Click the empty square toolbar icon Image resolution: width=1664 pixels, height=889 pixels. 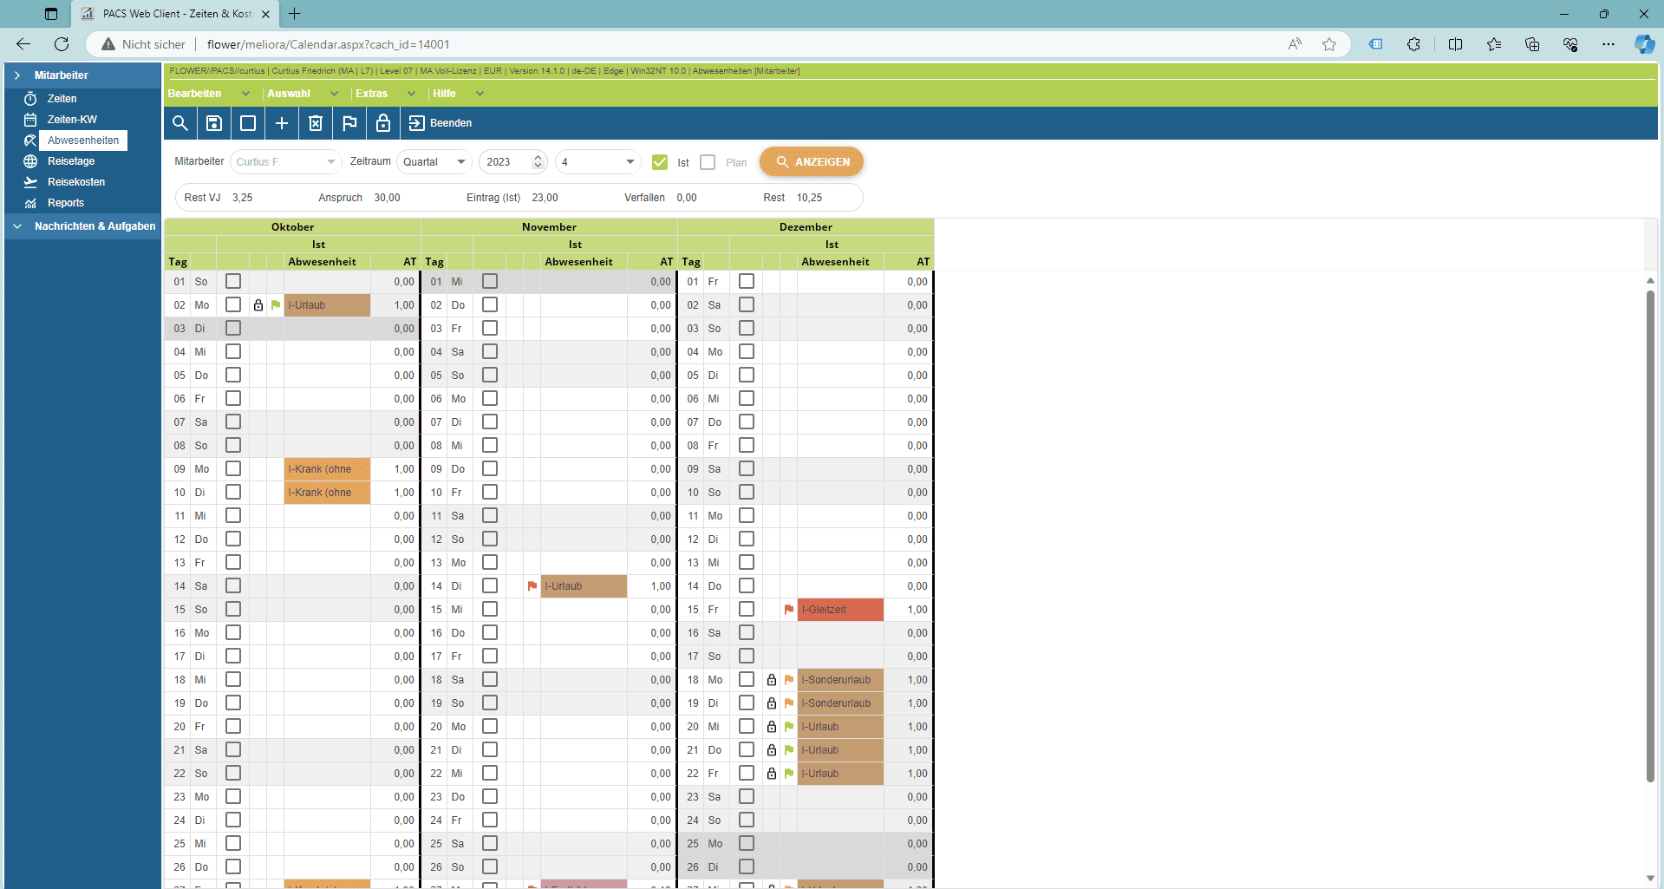click(248, 123)
